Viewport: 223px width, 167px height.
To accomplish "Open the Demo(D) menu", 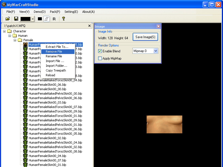I will [40, 12].
